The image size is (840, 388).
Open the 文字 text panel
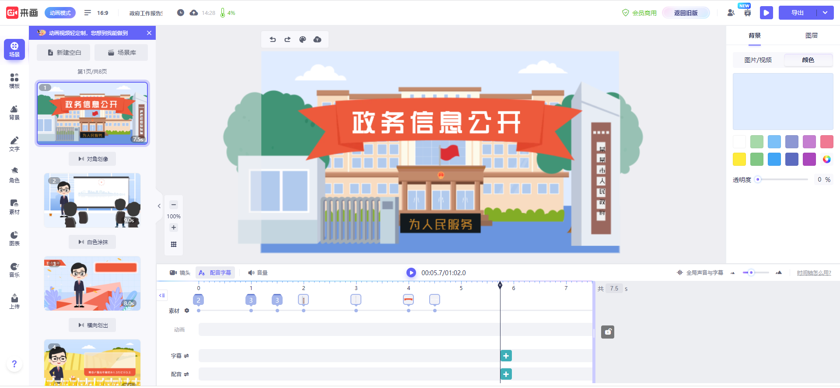[14, 144]
